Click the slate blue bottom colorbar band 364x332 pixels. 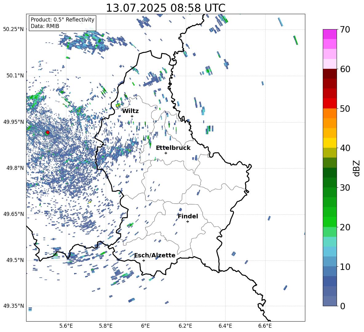point(330,301)
